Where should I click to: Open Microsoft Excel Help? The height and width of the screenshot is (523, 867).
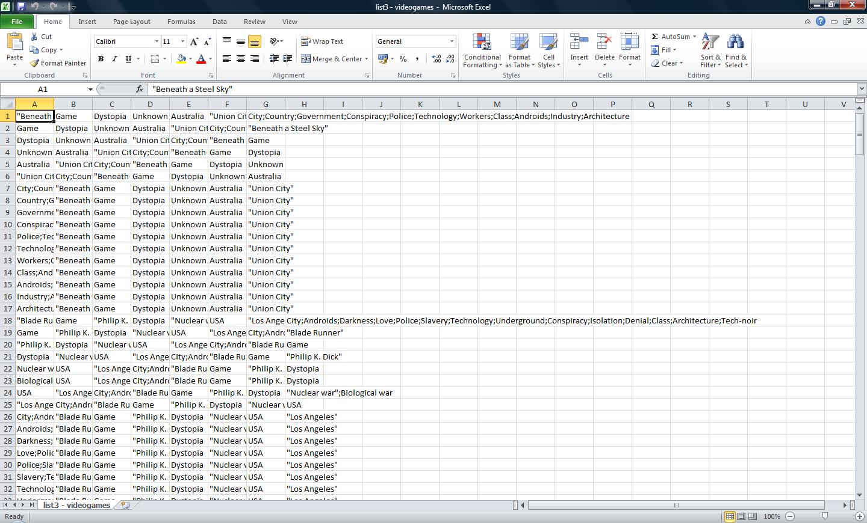coord(821,22)
